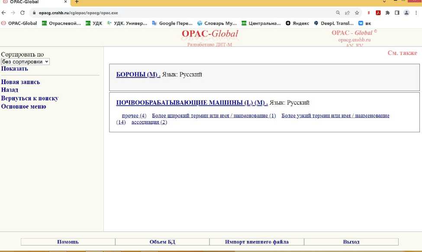Click the share page icon
This screenshot has height=252, width=422.
click(x=348, y=13)
